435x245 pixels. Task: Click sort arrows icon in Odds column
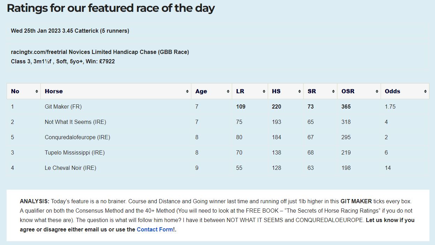[425, 92]
